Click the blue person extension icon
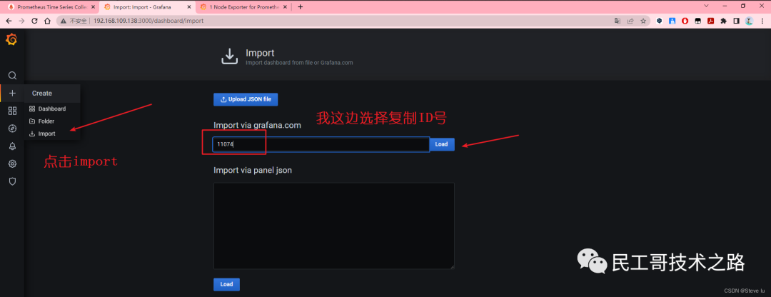 [x=672, y=21]
